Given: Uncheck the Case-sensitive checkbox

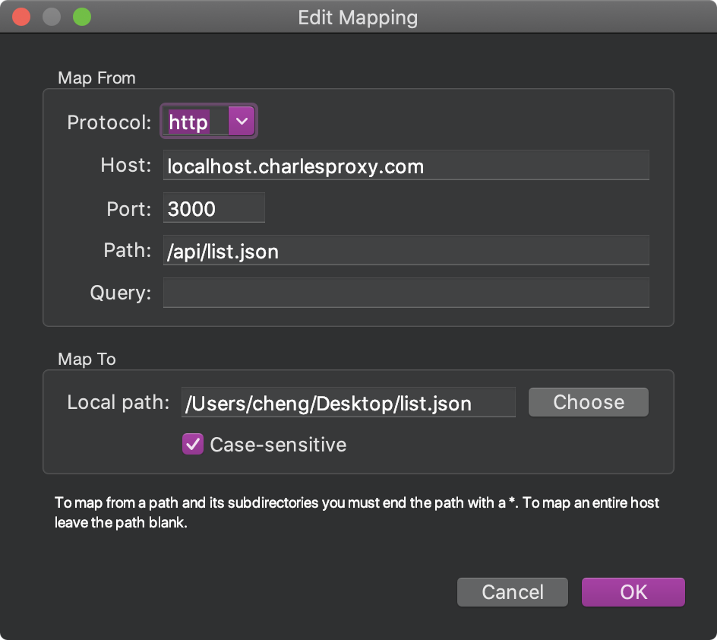Looking at the screenshot, I should [x=193, y=445].
